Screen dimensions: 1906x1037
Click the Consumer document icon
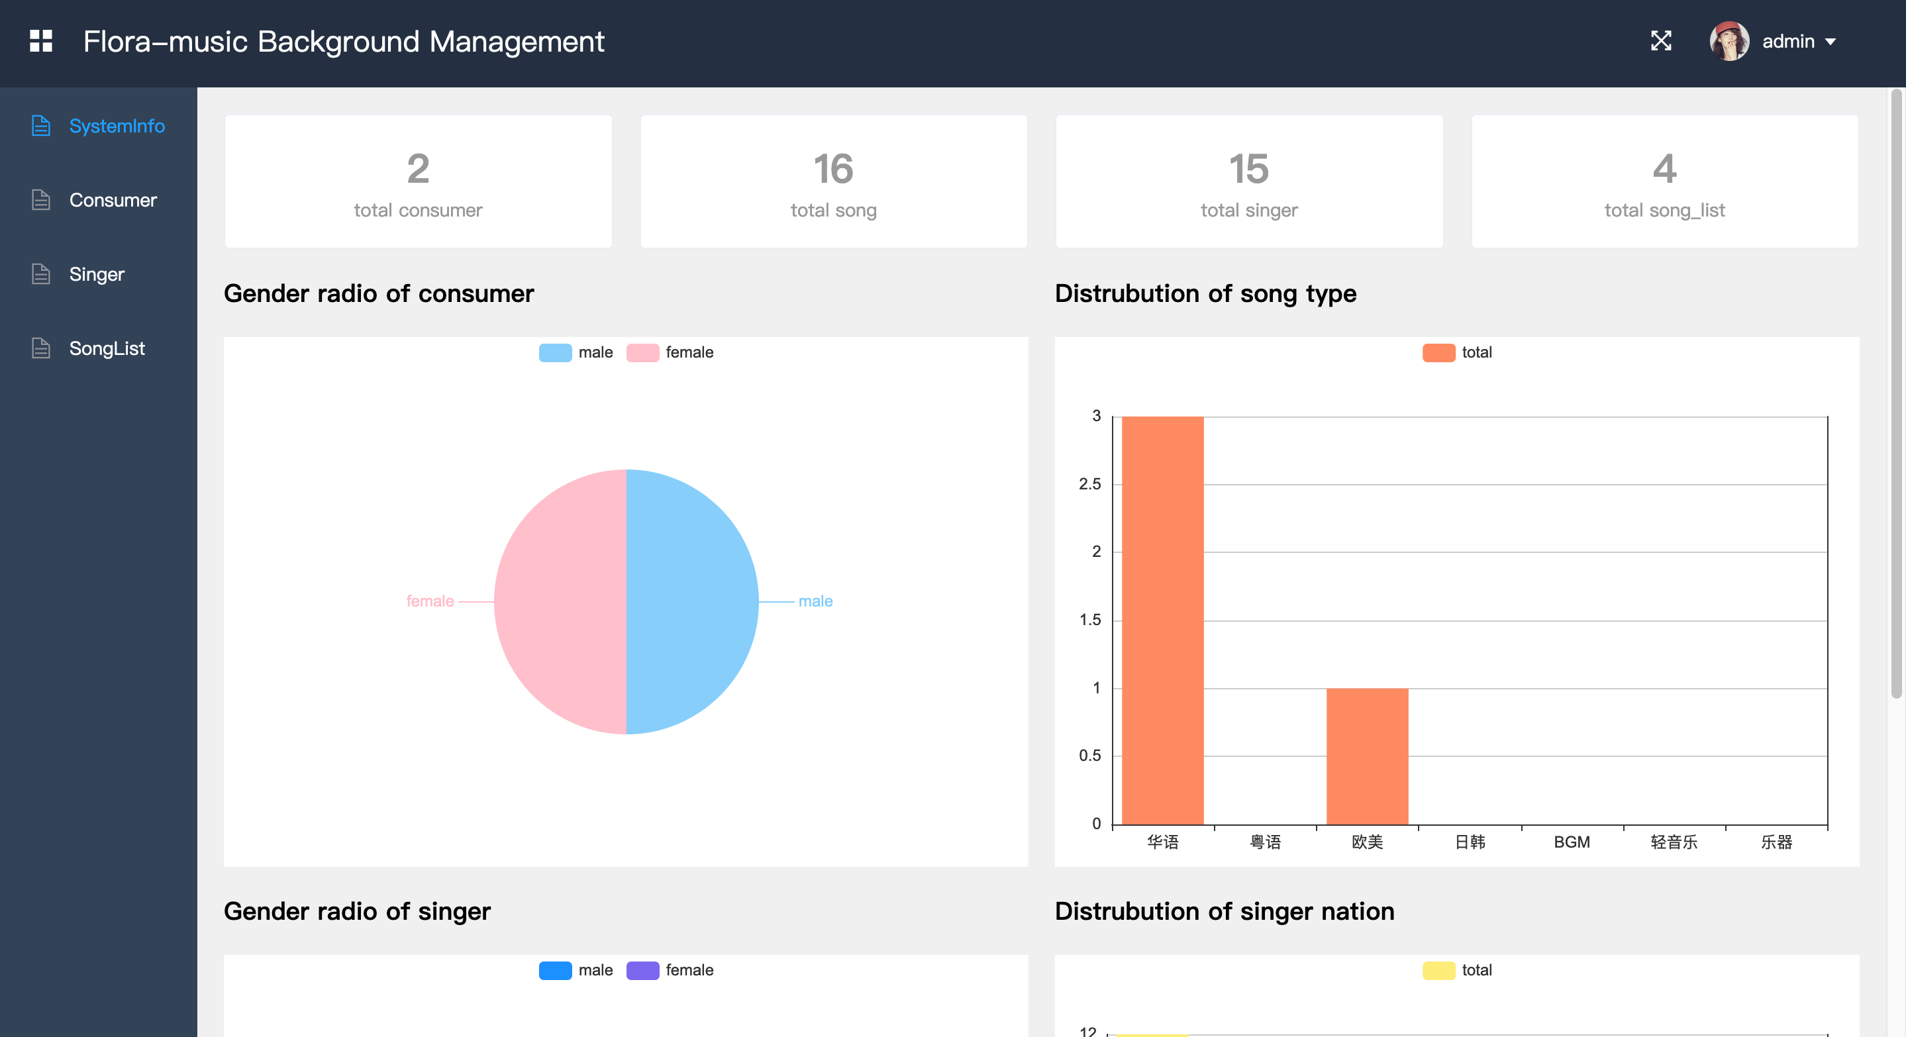(x=40, y=200)
